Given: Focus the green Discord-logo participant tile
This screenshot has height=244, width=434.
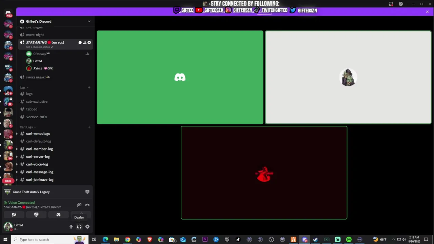Looking at the screenshot, I should (180, 77).
